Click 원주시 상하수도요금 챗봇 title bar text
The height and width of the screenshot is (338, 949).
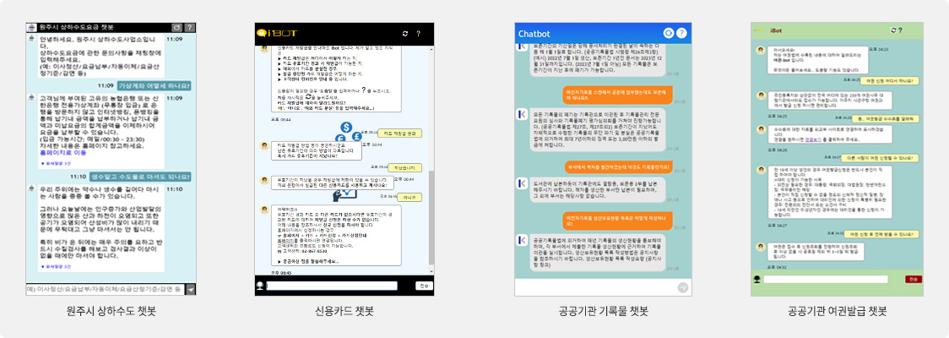pos(77,28)
